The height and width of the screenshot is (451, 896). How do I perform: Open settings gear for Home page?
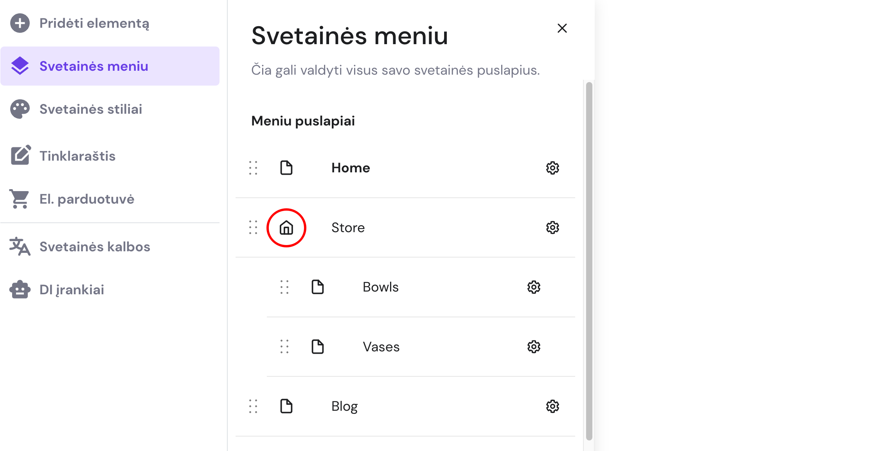pyautogui.click(x=552, y=168)
